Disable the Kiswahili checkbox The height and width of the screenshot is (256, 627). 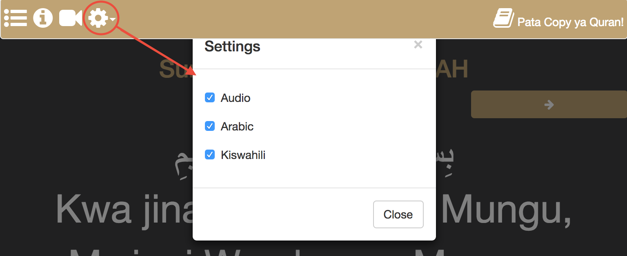(209, 154)
